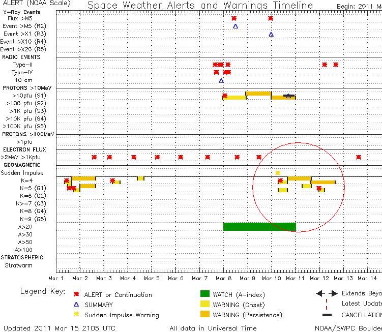Click the 'Sudden Impulse' row label

click(22, 173)
